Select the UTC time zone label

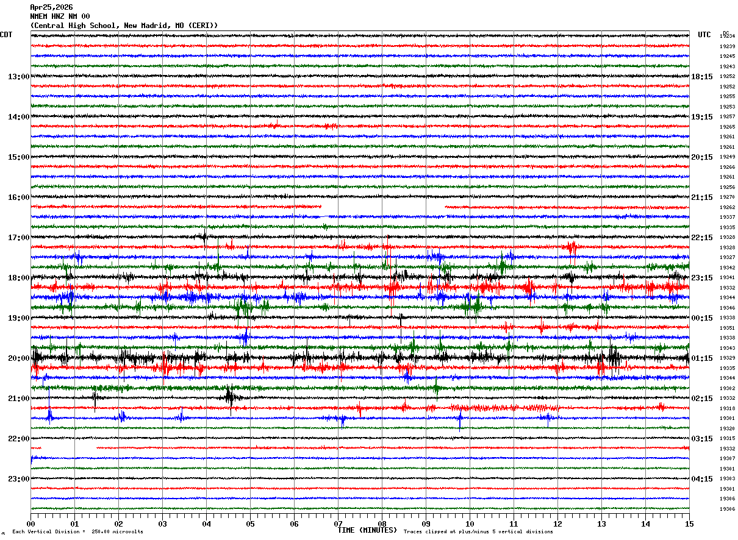click(704, 35)
